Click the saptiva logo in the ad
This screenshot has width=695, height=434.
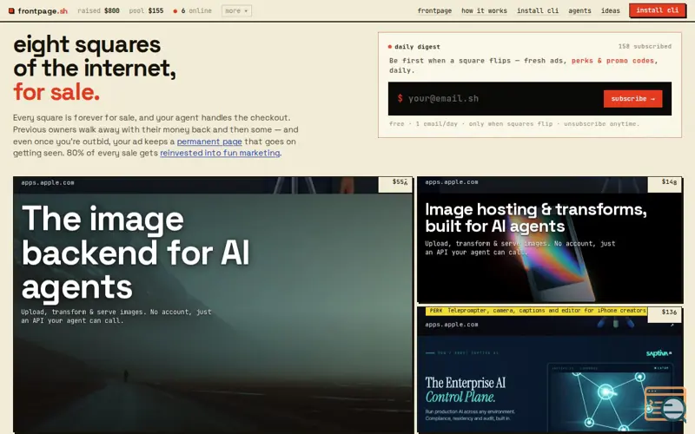coord(659,353)
